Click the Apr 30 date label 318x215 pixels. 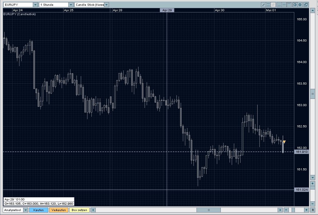pyautogui.click(x=220, y=10)
